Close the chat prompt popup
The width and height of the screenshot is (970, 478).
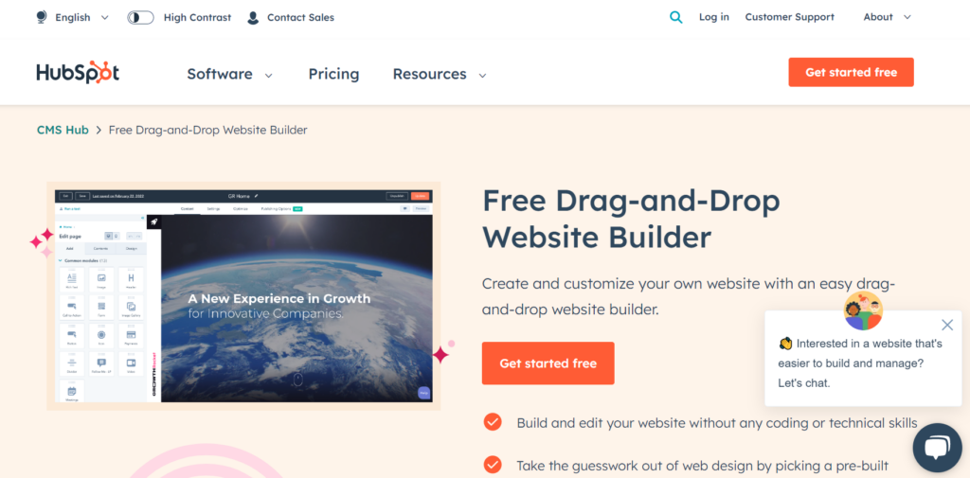(947, 325)
